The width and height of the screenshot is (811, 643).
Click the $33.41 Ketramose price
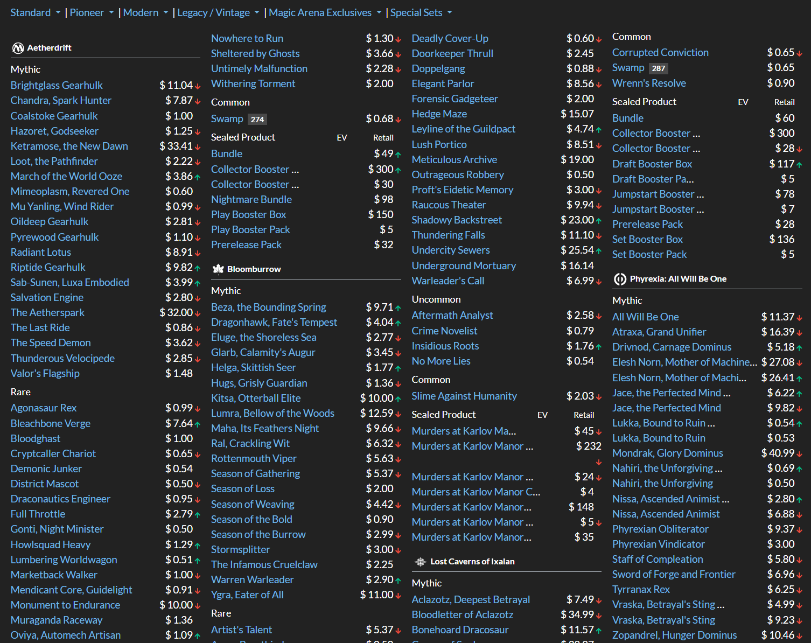point(176,146)
